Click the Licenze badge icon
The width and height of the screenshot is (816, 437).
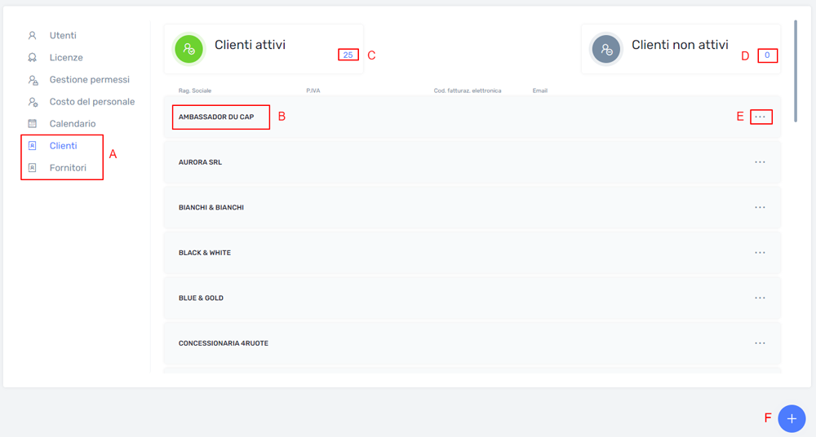pos(33,58)
